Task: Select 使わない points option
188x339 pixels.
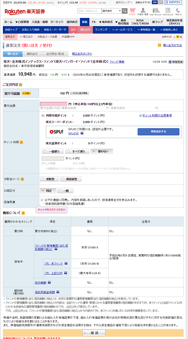Action: (x=102, y=151)
